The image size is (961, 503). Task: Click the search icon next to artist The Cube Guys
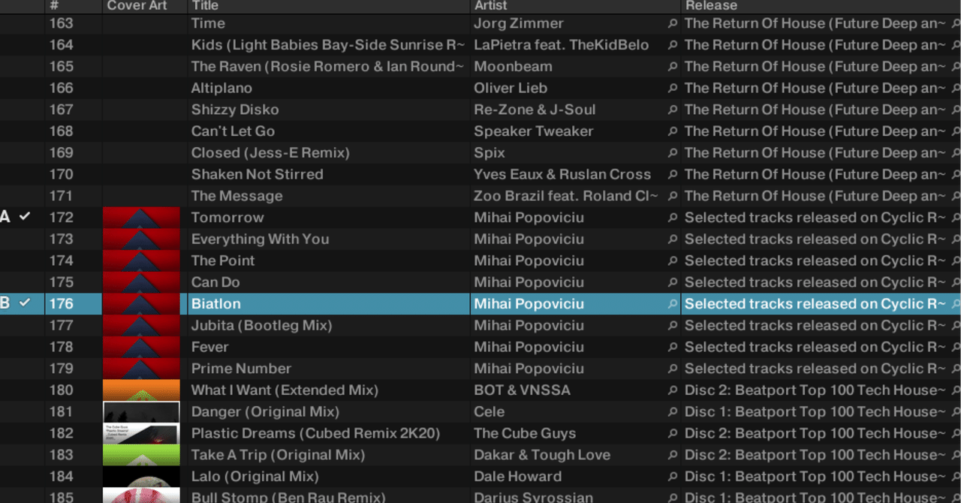(673, 434)
